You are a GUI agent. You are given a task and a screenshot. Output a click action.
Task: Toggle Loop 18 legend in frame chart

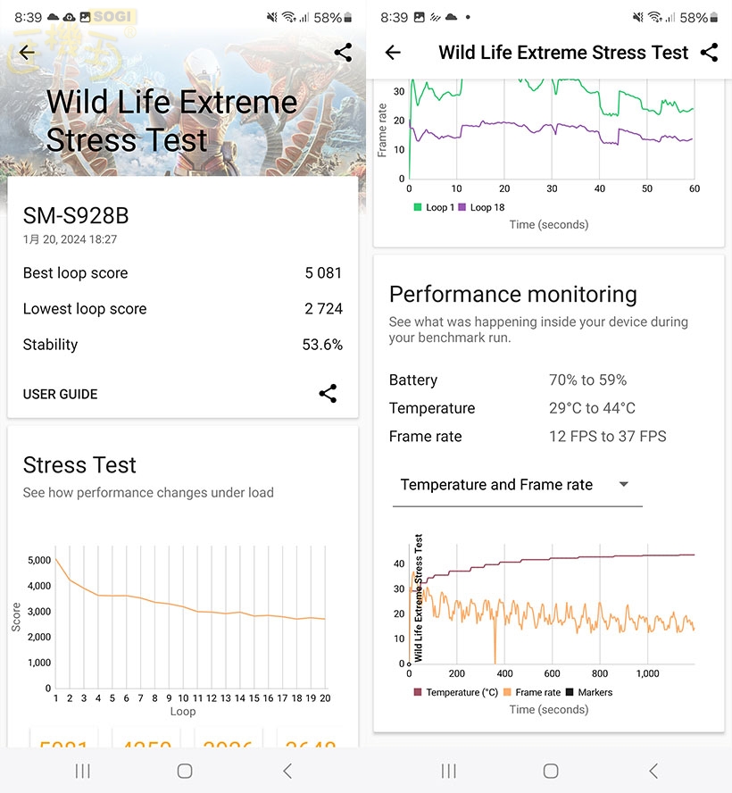pos(482,207)
